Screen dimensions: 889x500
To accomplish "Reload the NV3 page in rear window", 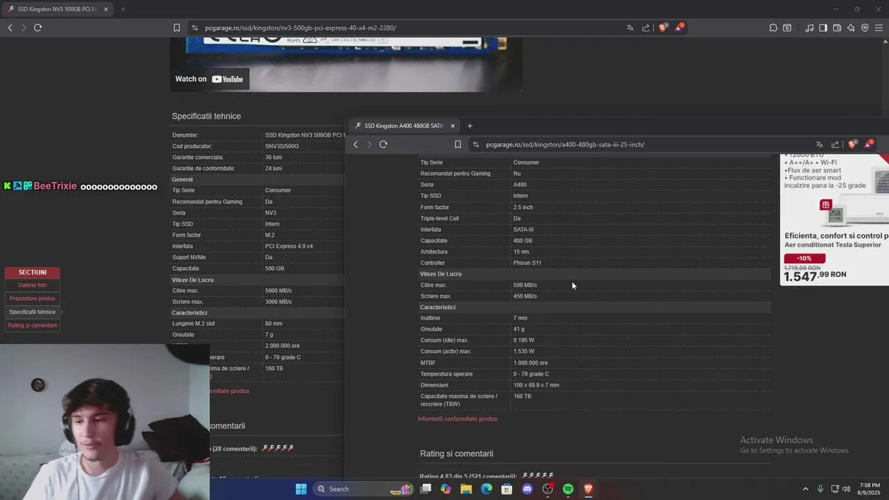I will coord(38,28).
